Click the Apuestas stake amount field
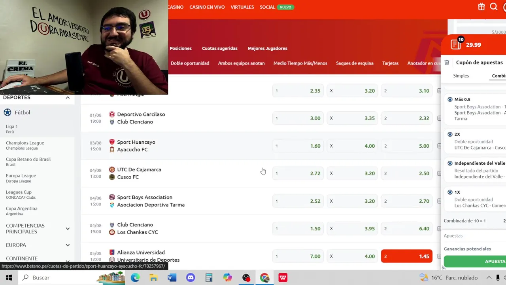The width and height of the screenshot is (506, 285). click(475, 236)
